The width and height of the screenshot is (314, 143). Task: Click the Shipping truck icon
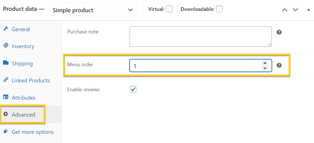(6, 63)
